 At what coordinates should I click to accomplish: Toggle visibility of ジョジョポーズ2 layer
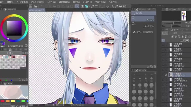tap(163, 75)
